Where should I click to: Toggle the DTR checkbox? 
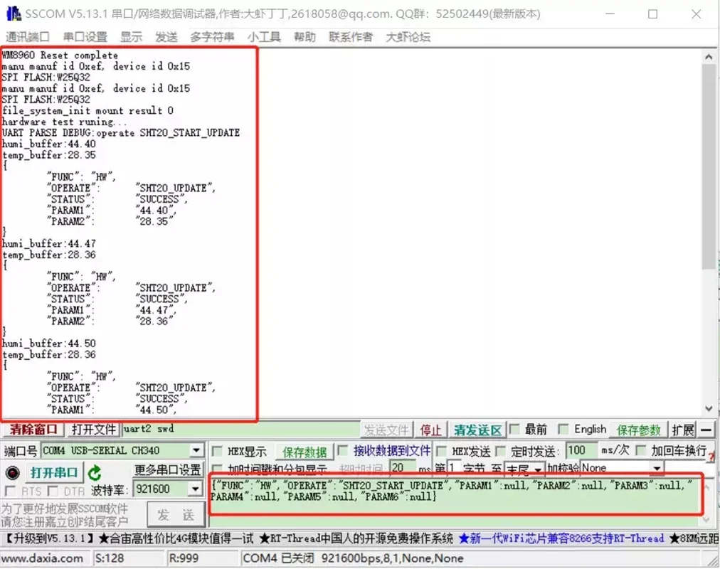point(53,491)
